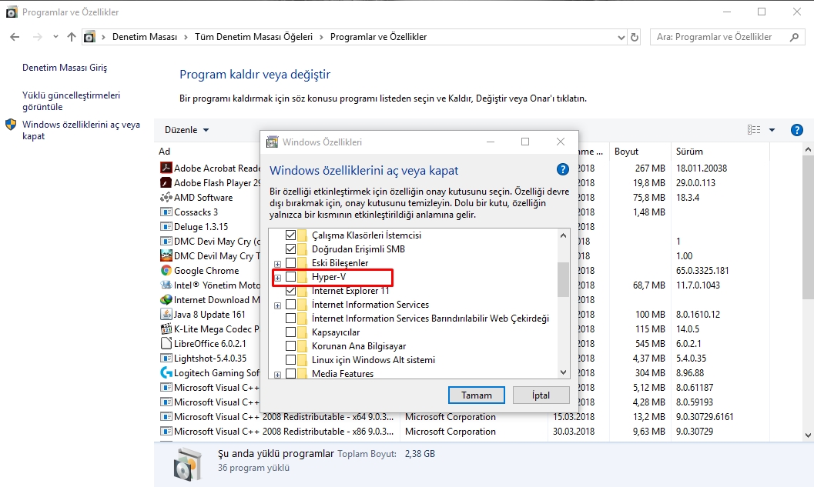Expand Media Features tree node

point(278,375)
